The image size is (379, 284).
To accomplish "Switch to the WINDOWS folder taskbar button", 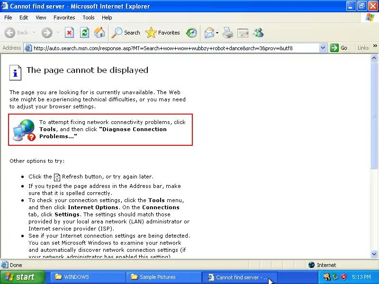I will point(88,277).
